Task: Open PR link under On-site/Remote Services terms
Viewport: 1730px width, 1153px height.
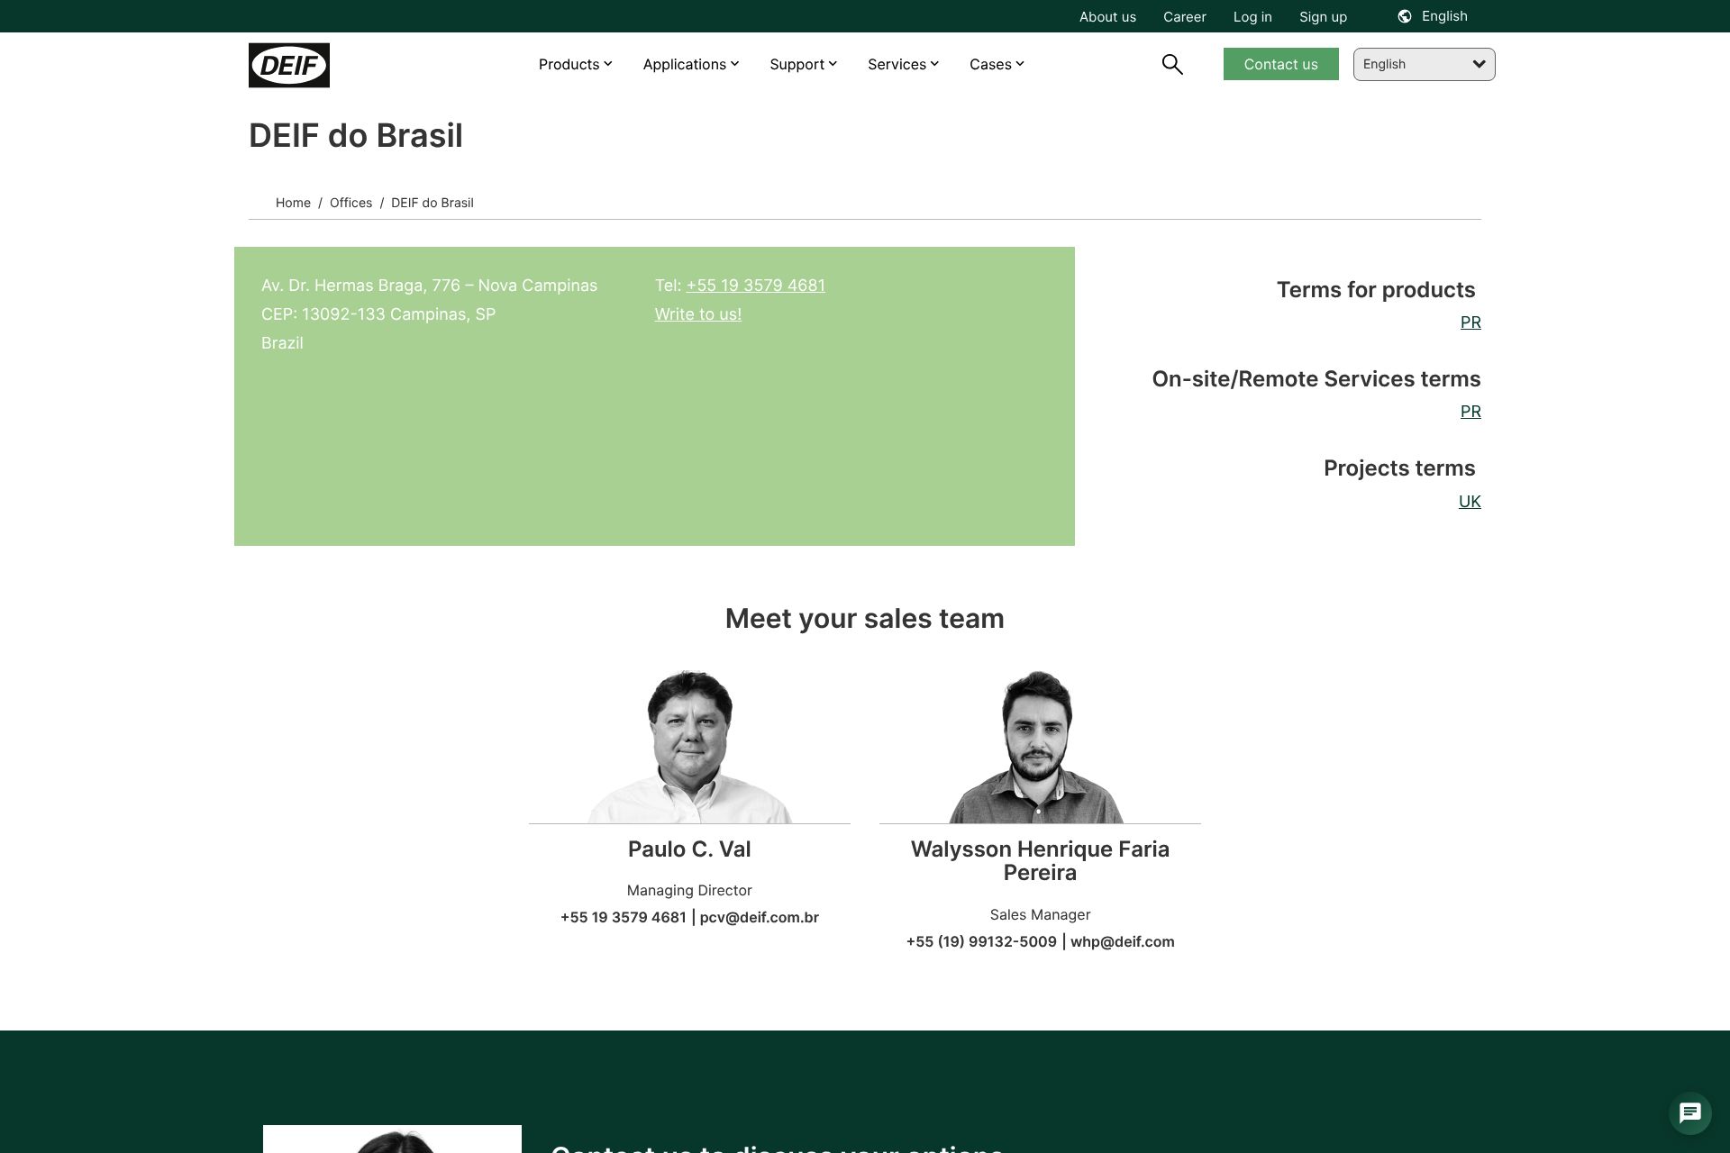Action: (x=1470, y=412)
